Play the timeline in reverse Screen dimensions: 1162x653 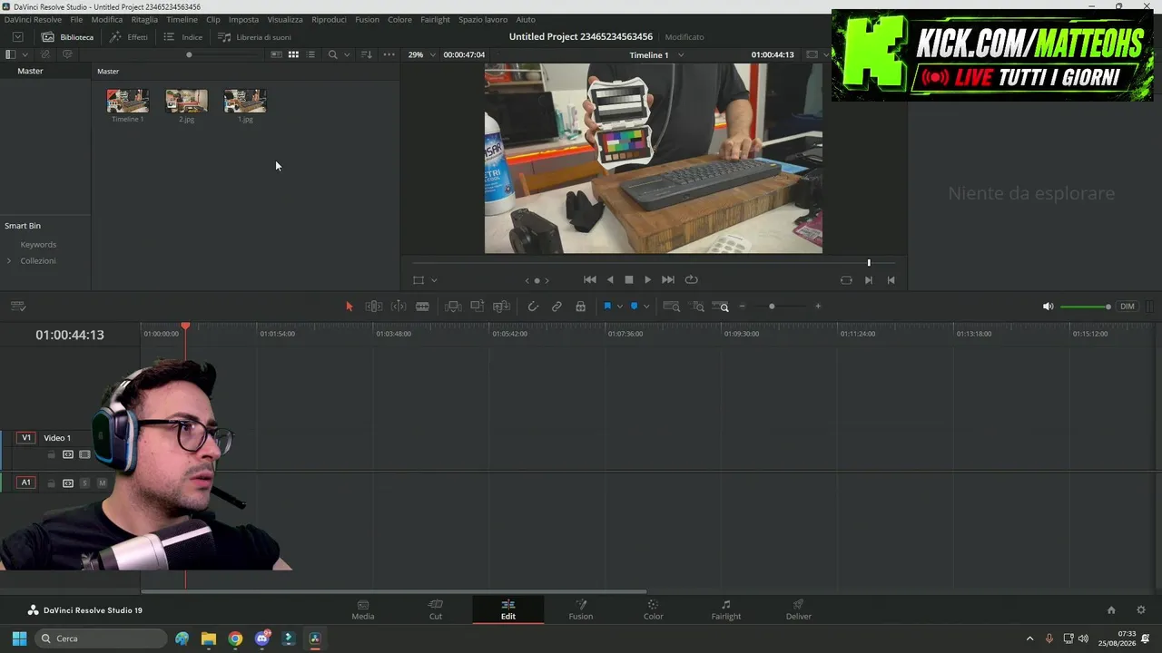point(610,280)
